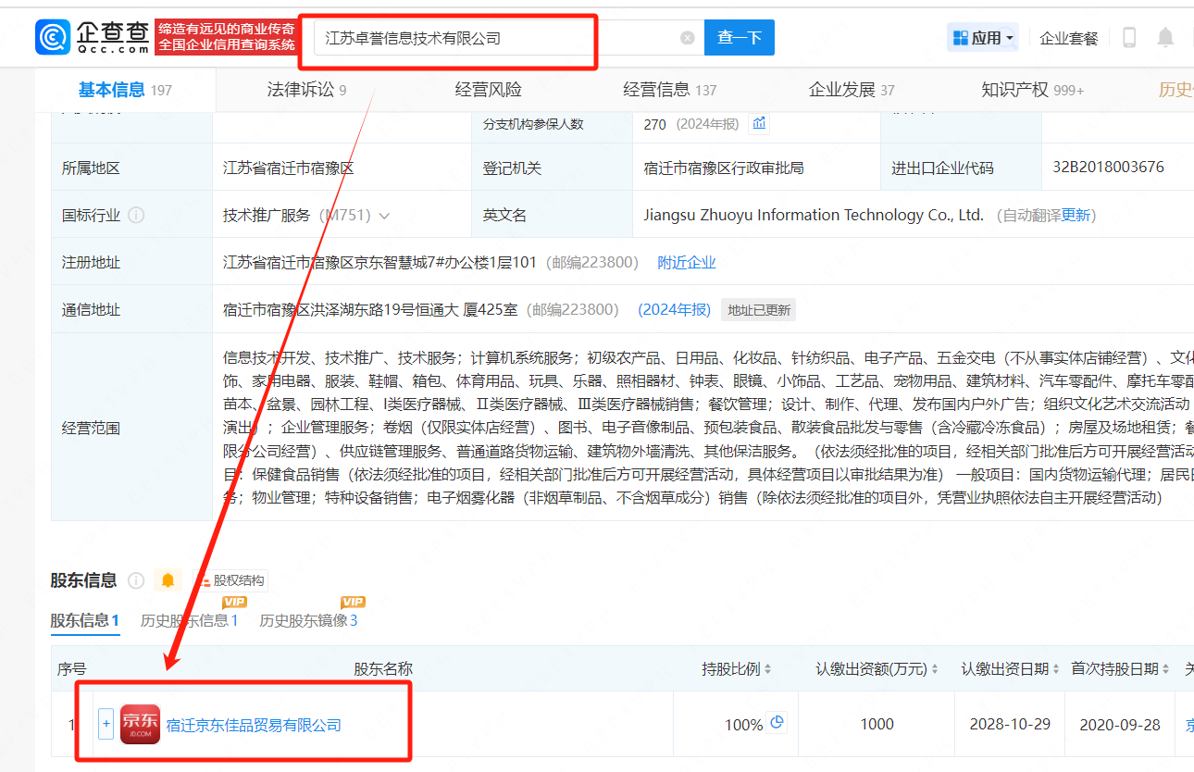Select the 1000 subscribed capital cell
This screenshot has width=1194, height=772.
click(877, 724)
